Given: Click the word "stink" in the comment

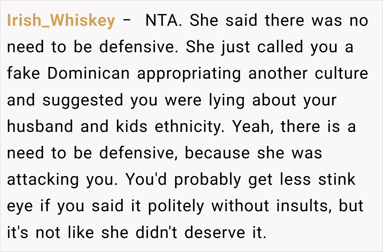Looking at the screenshot, I should point(336,179).
